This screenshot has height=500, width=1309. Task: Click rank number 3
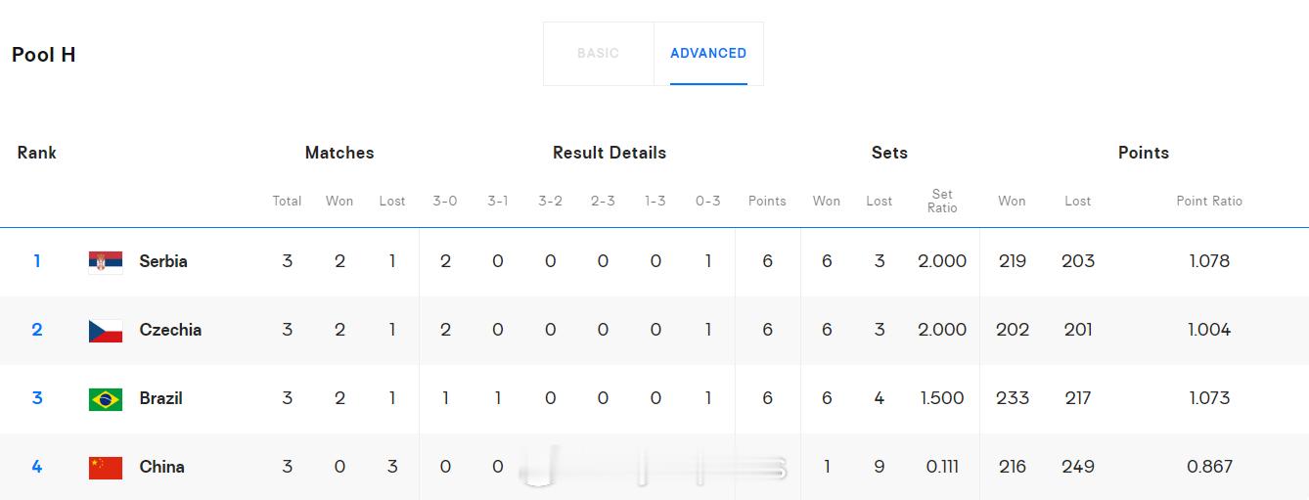pyautogui.click(x=37, y=398)
